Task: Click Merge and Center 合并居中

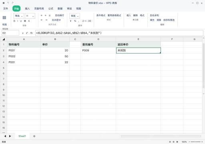Action: pos(56,20)
